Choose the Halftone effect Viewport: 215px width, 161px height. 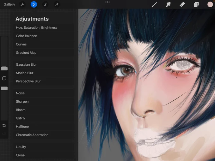tap(44, 127)
